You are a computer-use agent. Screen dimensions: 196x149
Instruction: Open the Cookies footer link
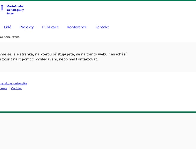click(x=16, y=89)
